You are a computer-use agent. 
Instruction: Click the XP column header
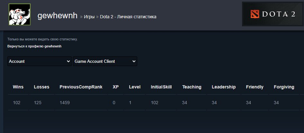click(x=116, y=87)
